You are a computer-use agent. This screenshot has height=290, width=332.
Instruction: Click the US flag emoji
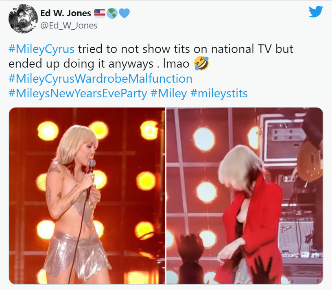100,13
